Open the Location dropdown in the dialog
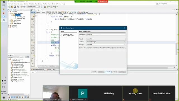The image size is (179, 101). 125,42
